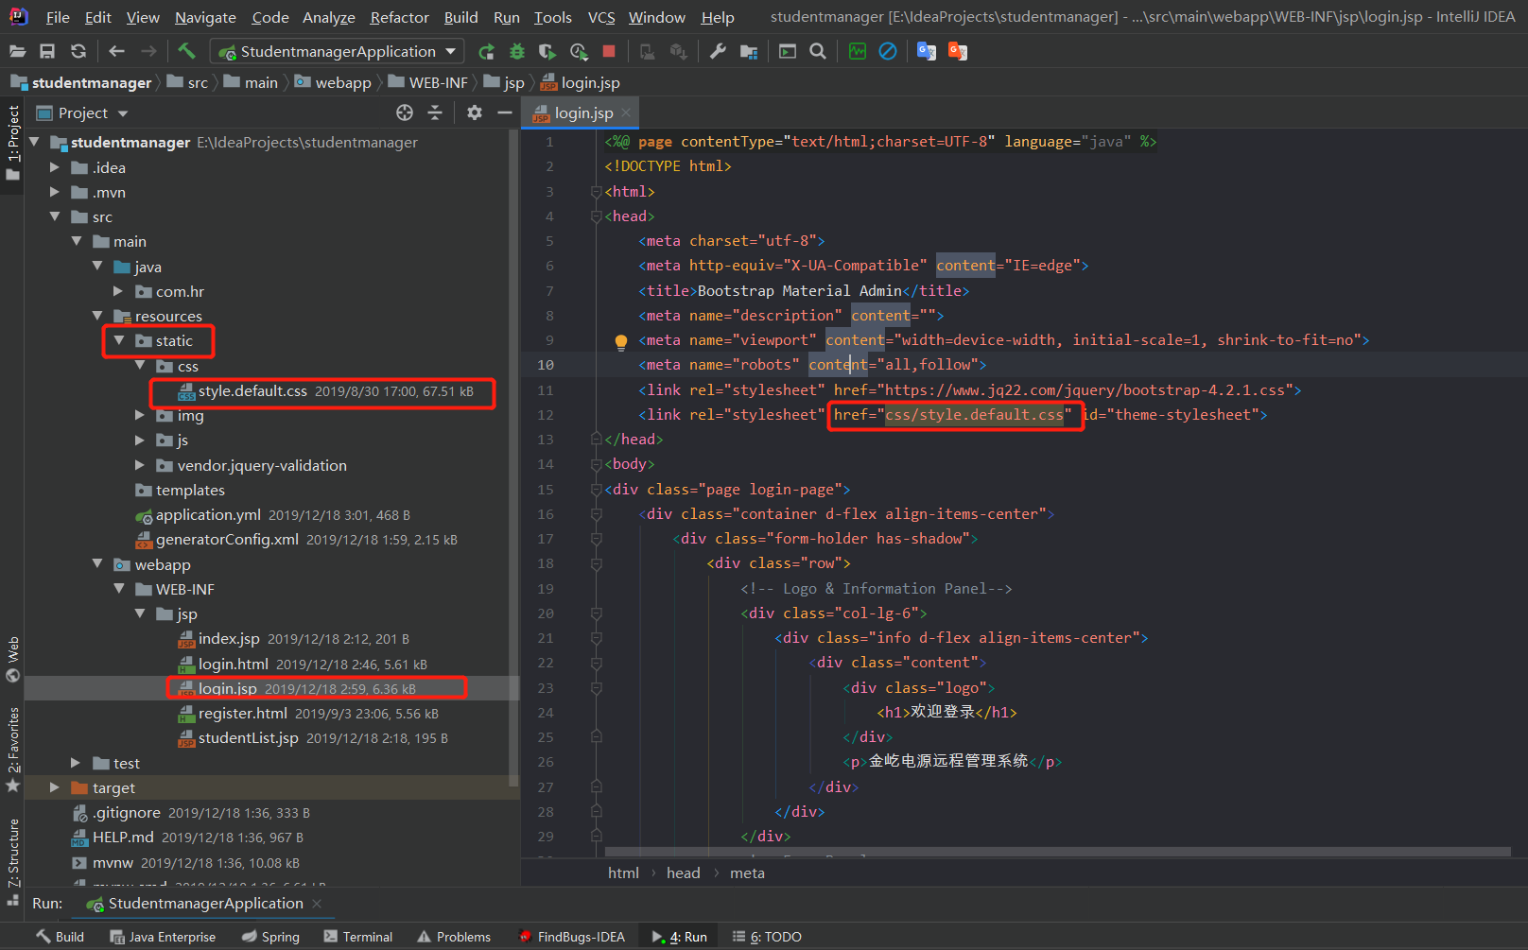Navigate back with the left arrow icon
Screen dimensions: 1528x950
[117, 51]
